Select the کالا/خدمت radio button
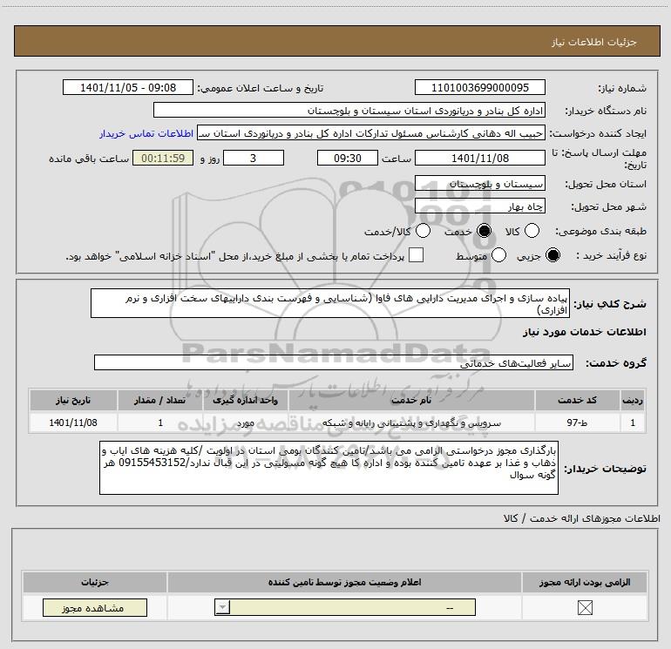This screenshot has height=649, width=671. pyautogui.click(x=423, y=231)
